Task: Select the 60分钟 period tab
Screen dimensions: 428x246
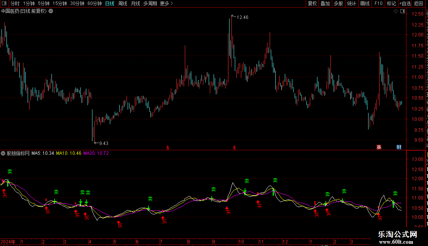Action: point(95,3)
